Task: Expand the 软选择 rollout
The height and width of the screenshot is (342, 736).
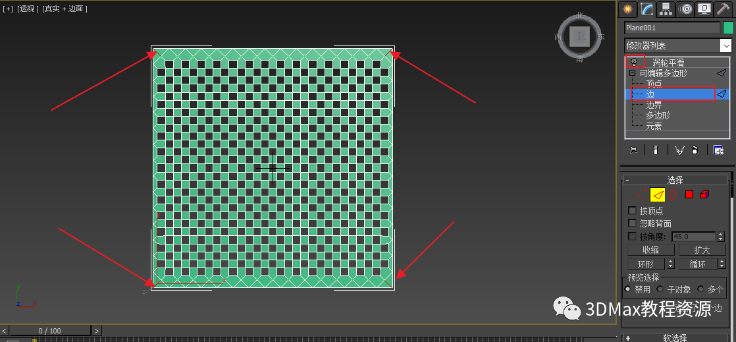Action: (x=675, y=338)
